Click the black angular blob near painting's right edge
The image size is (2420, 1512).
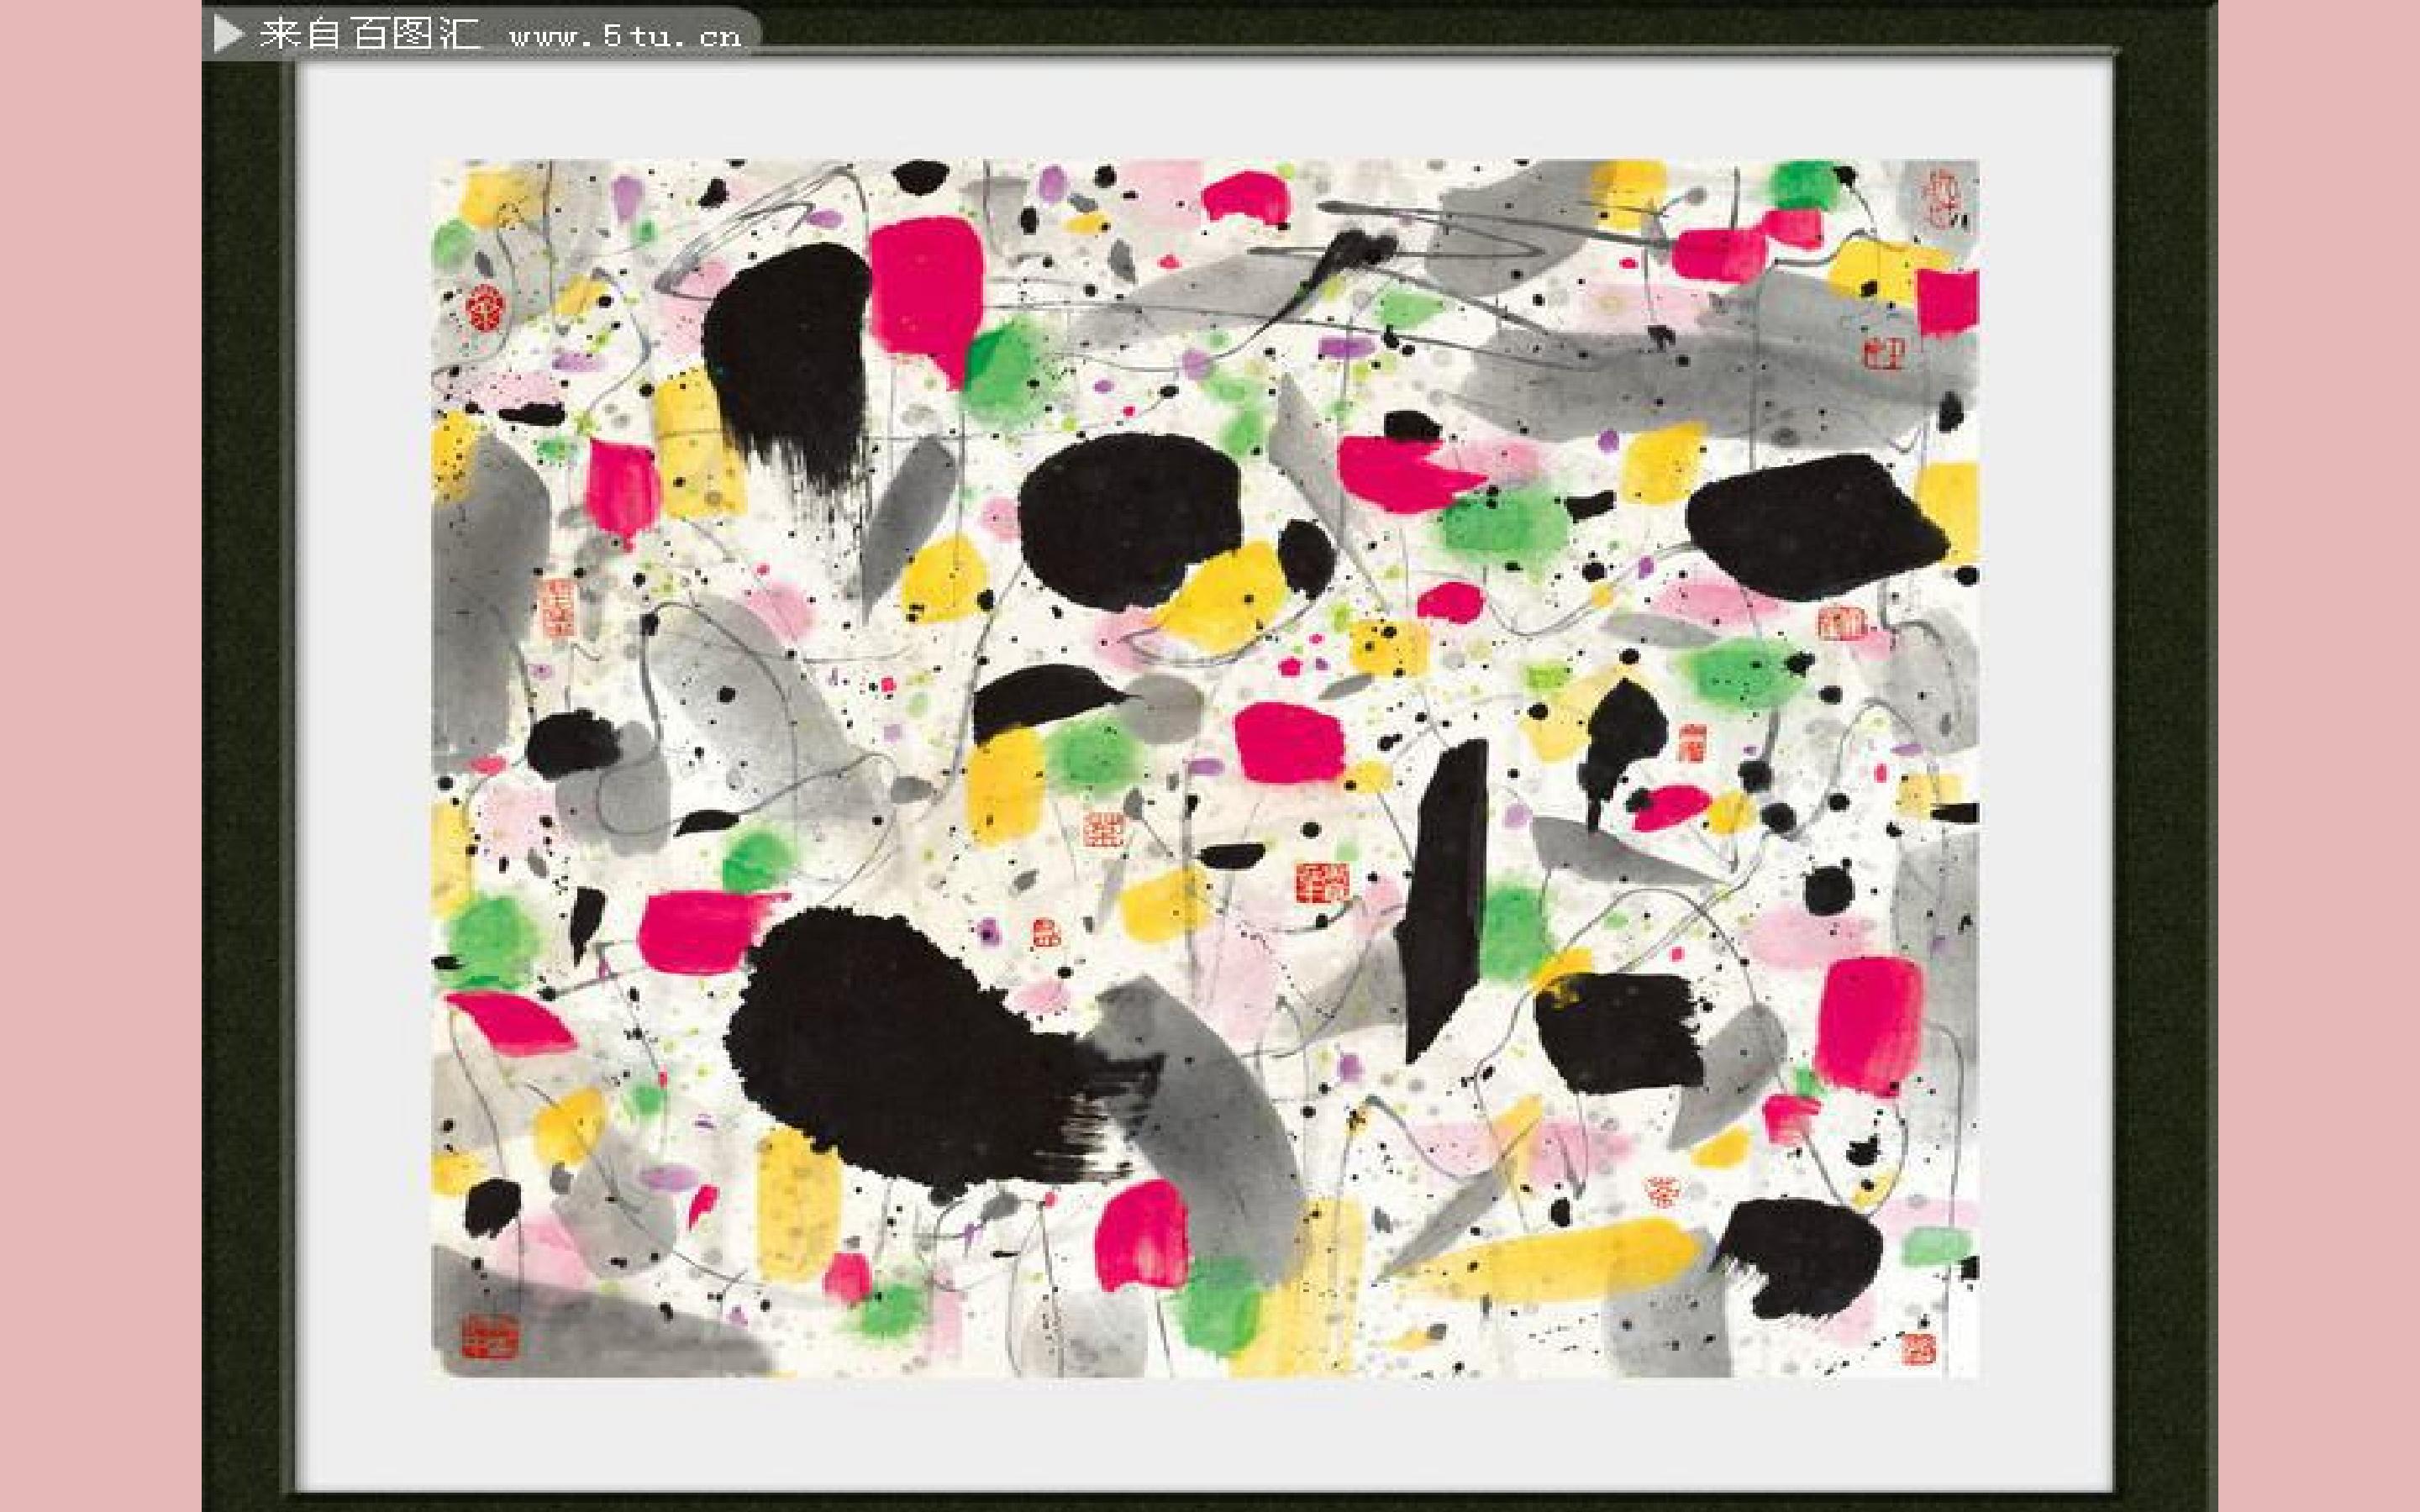[x=1815, y=527]
